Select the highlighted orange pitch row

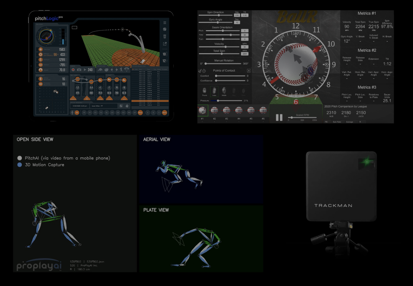150,101
